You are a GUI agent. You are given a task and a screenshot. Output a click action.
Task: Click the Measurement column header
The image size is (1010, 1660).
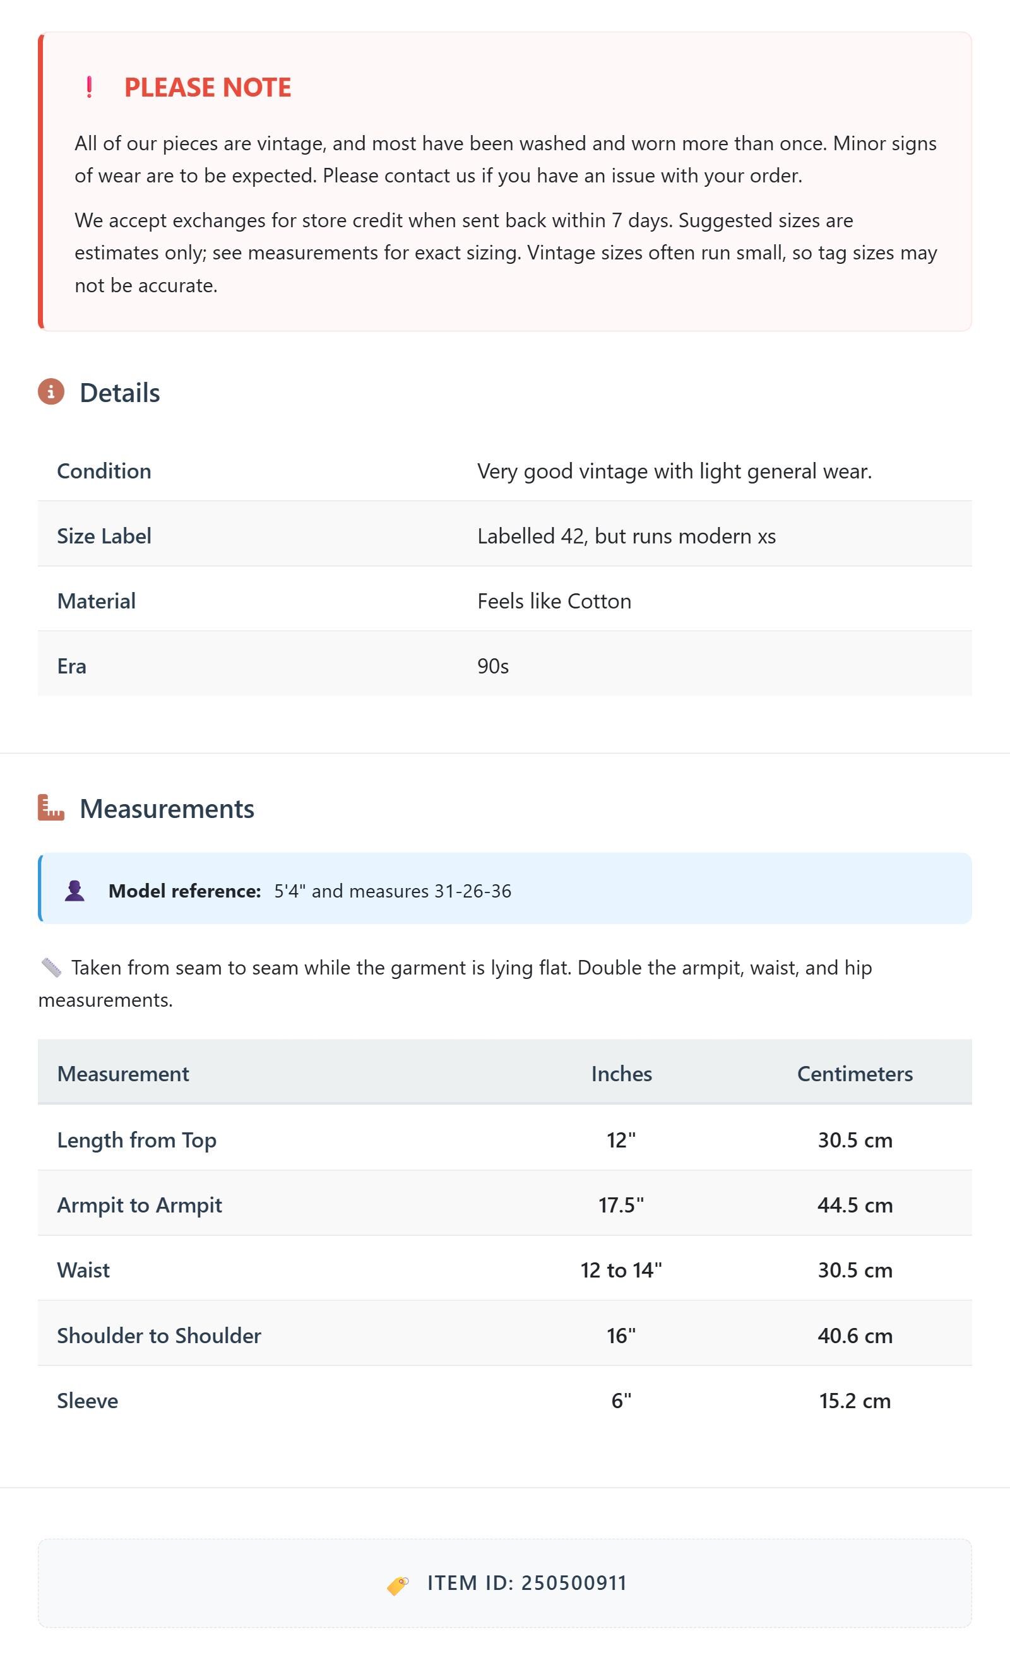pos(123,1074)
